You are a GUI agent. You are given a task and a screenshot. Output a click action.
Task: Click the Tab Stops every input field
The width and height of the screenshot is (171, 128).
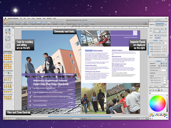163,70
